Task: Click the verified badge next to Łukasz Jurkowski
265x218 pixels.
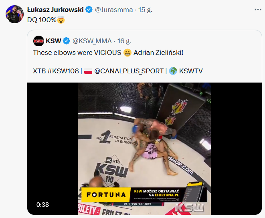Action: pos(89,10)
